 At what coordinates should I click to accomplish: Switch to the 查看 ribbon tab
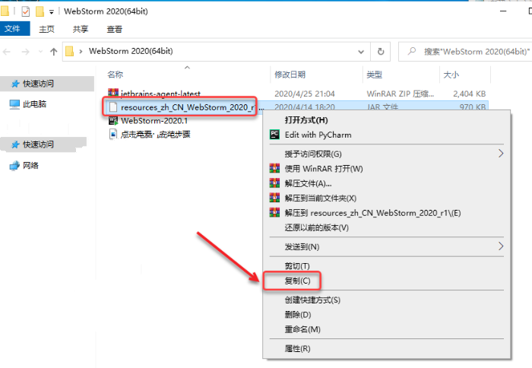click(x=114, y=29)
